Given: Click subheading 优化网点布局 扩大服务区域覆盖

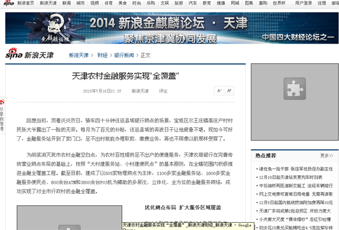Looking at the screenshot, I should (183, 207).
